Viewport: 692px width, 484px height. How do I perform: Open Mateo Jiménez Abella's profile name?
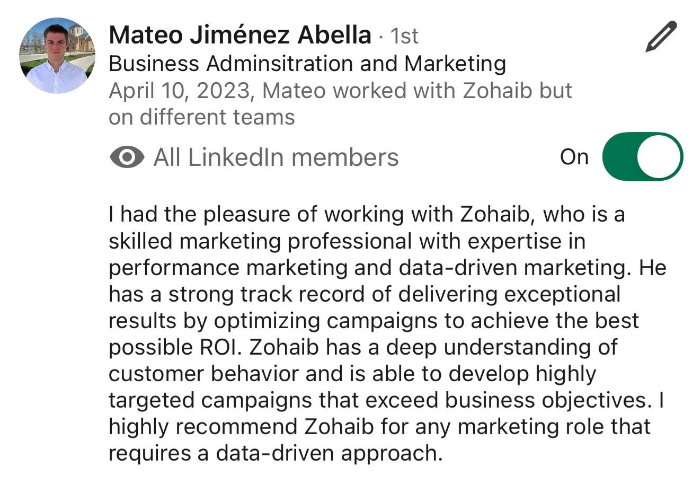click(x=239, y=36)
